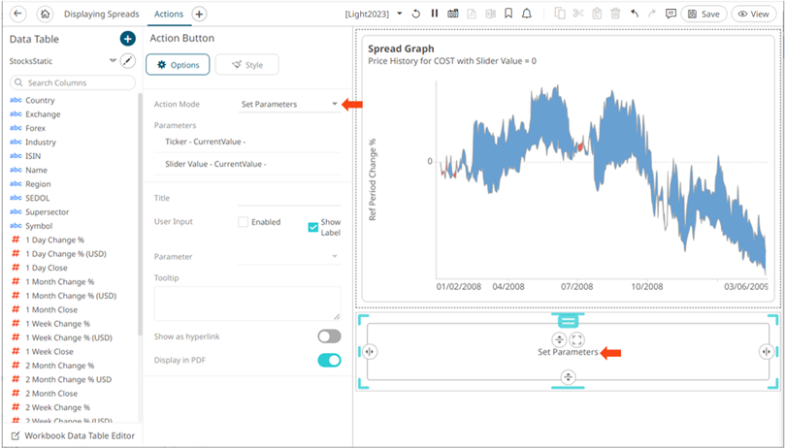This screenshot has height=448, width=785.
Task: Expand the Light2023 theme dropdown
Action: point(400,15)
